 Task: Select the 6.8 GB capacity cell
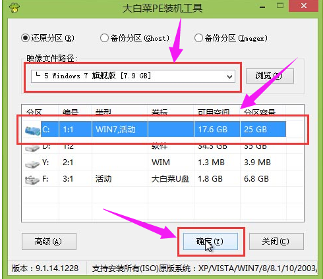coord(256,179)
